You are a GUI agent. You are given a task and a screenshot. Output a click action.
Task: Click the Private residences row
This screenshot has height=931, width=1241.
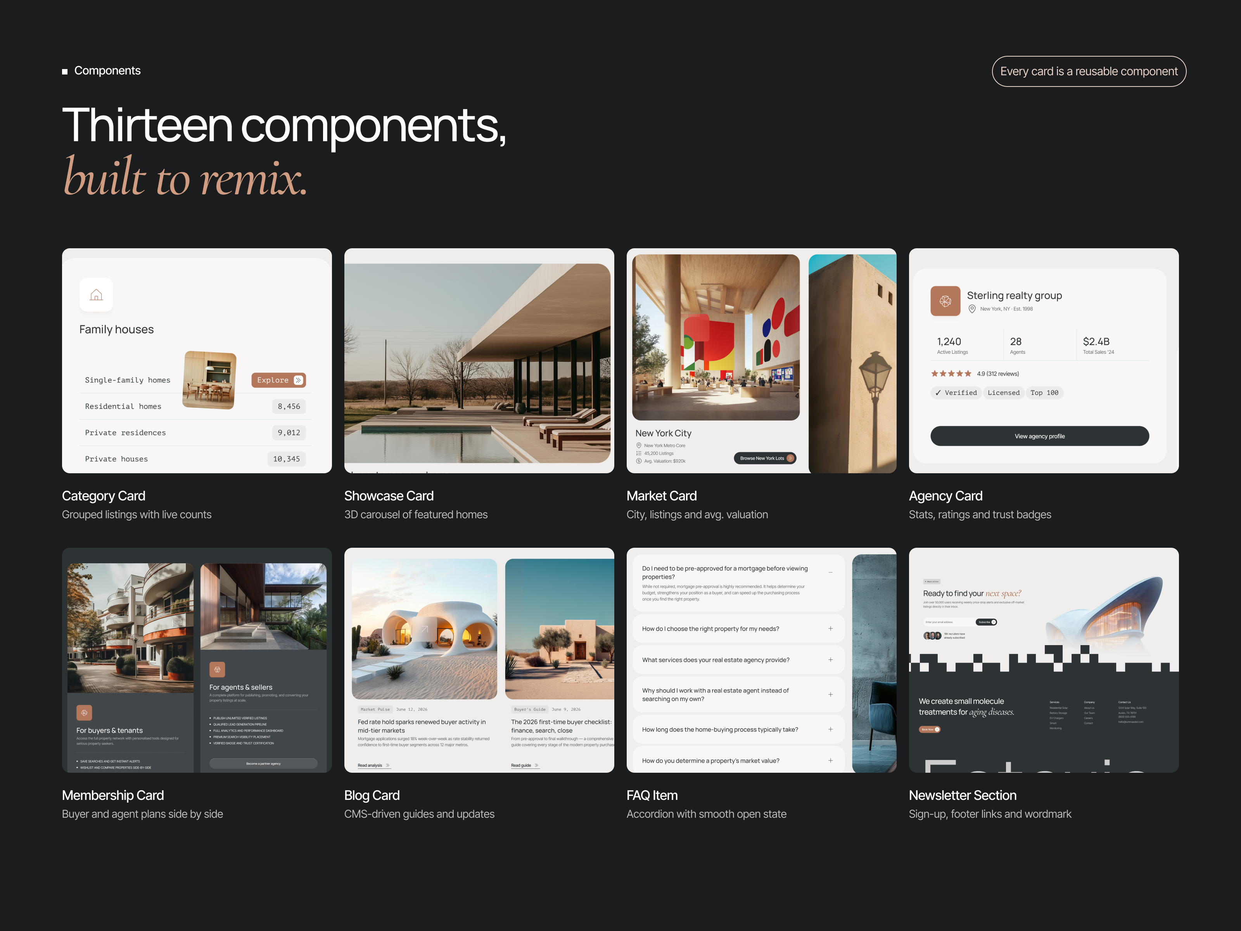tap(195, 433)
